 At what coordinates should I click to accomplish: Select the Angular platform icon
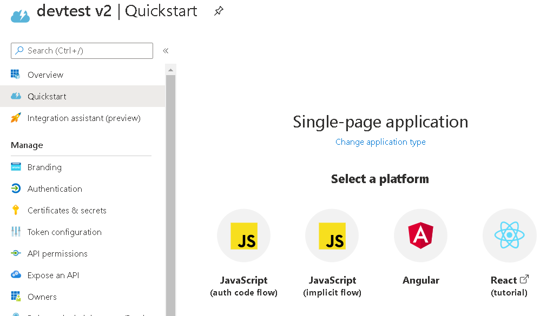(x=421, y=236)
